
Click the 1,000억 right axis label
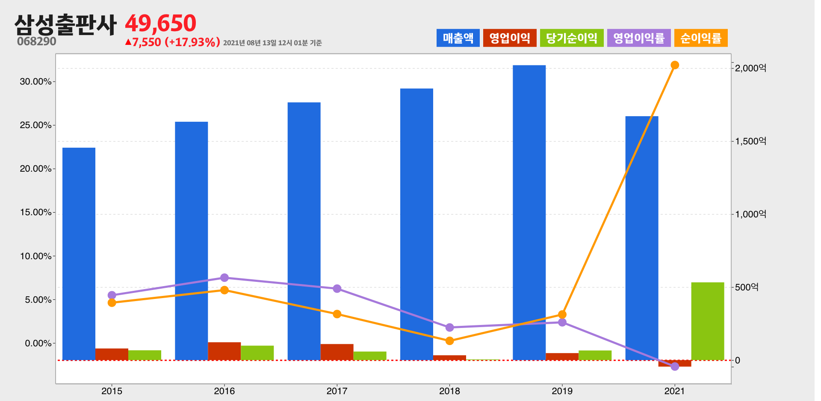[x=750, y=214]
